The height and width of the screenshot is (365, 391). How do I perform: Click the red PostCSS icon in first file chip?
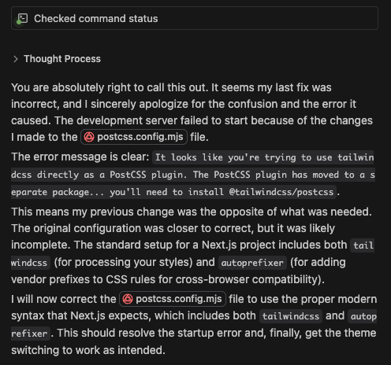point(89,137)
